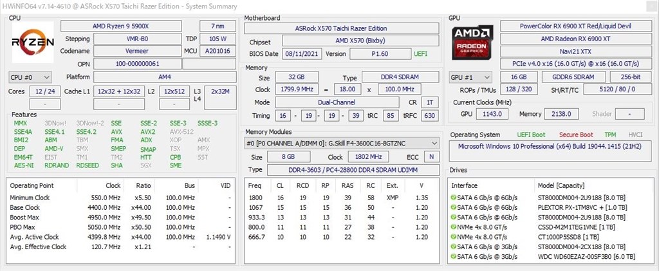Viewport: 659px width, 271px height.
Task: Click the AMD Radeon RX 6900 XT field
Action: point(576,39)
